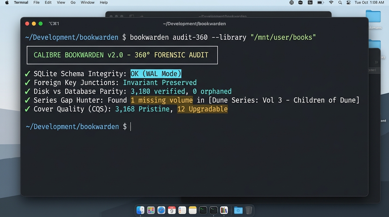Click highlighted '12 Upgradable' text
Screen dimensions: 389x217
pyautogui.click(x=202, y=109)
